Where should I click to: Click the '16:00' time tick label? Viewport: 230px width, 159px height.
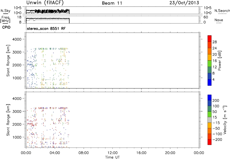141,153
